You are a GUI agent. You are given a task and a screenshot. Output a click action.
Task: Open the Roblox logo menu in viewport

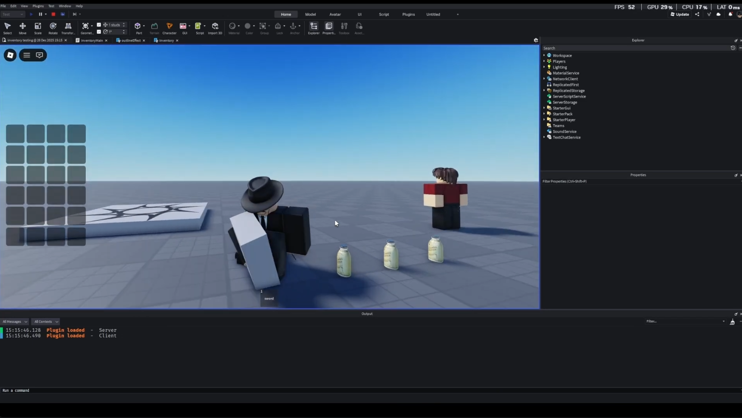click(x=10, y=55)
